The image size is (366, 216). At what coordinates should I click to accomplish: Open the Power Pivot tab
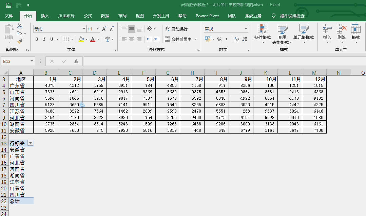coord(207,16)
